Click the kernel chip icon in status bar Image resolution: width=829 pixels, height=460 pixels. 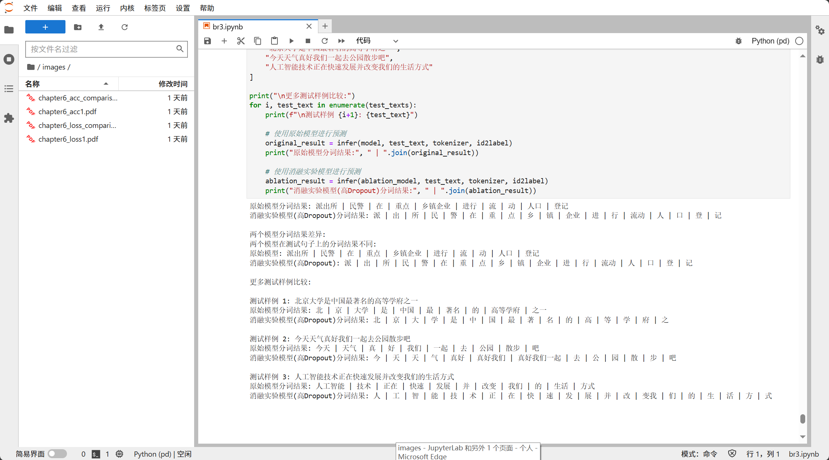pos(119,454)
